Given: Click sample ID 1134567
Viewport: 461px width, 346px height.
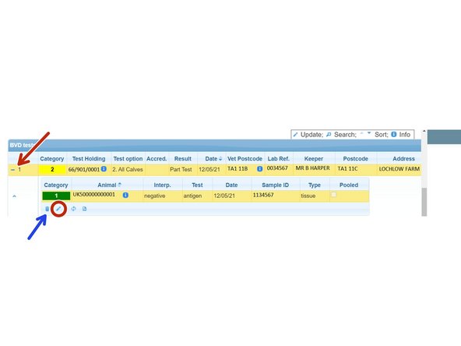Looking at the screenshot, I should [x=263, y=195].
